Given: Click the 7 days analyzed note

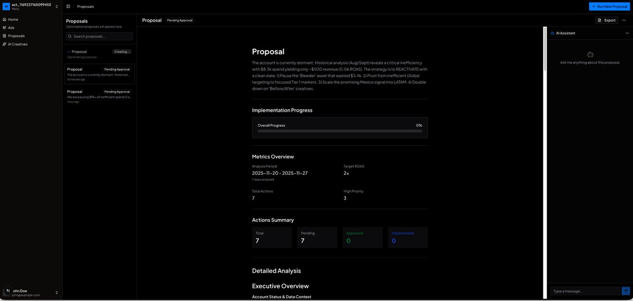Looking at the screenshot, I should click(263, 180).
